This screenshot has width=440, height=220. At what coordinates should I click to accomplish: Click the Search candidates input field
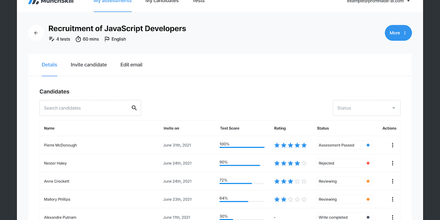[85, 108]
